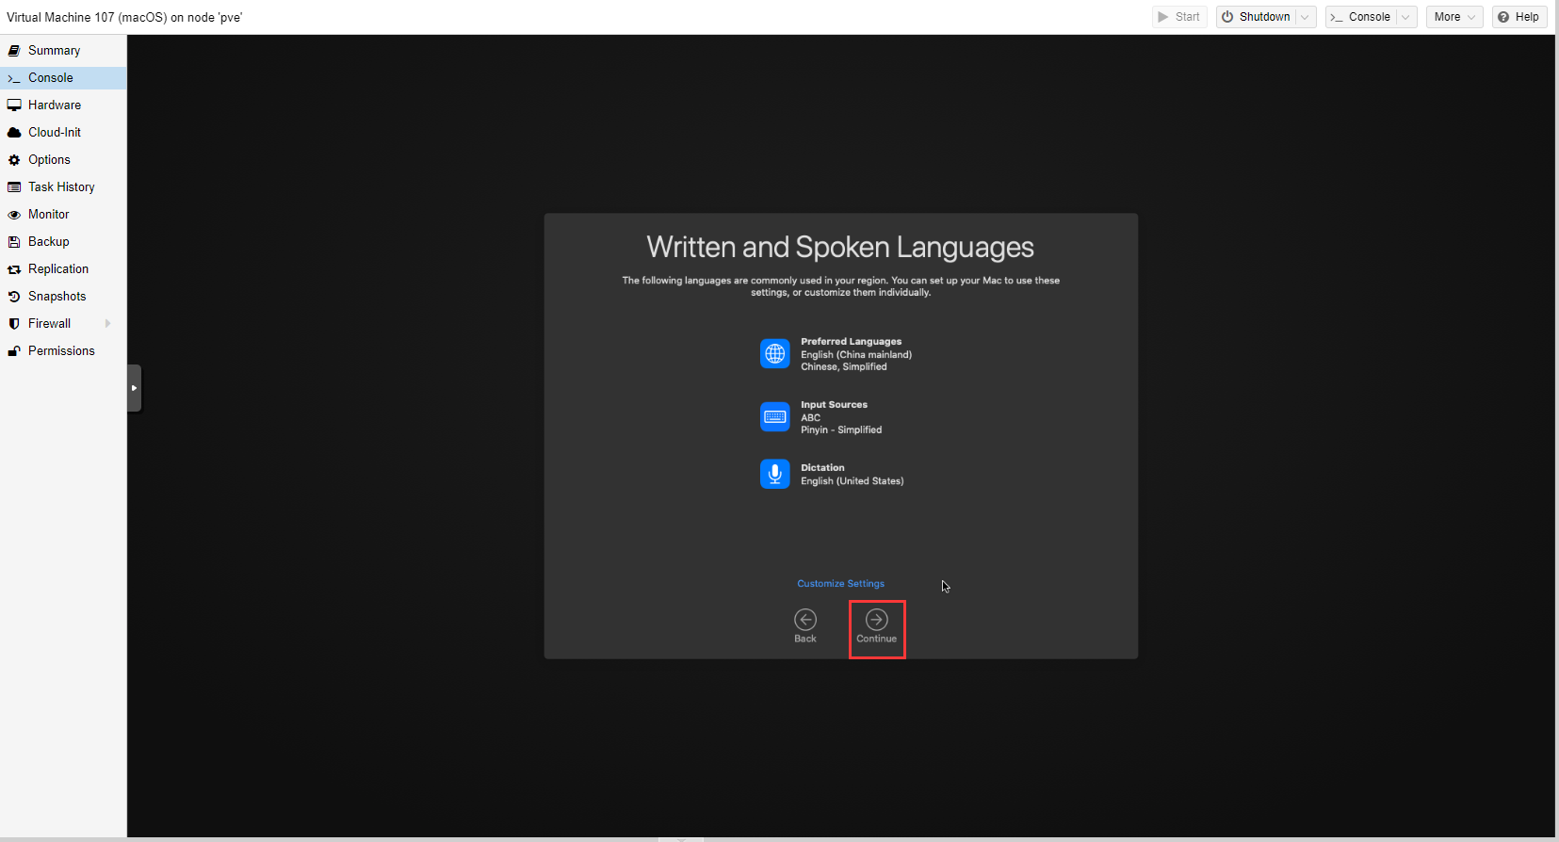The image size is (1559, 842).
Task: Open the Help button with question icon
Action: pyautogui.click(x=1518, y=17)
